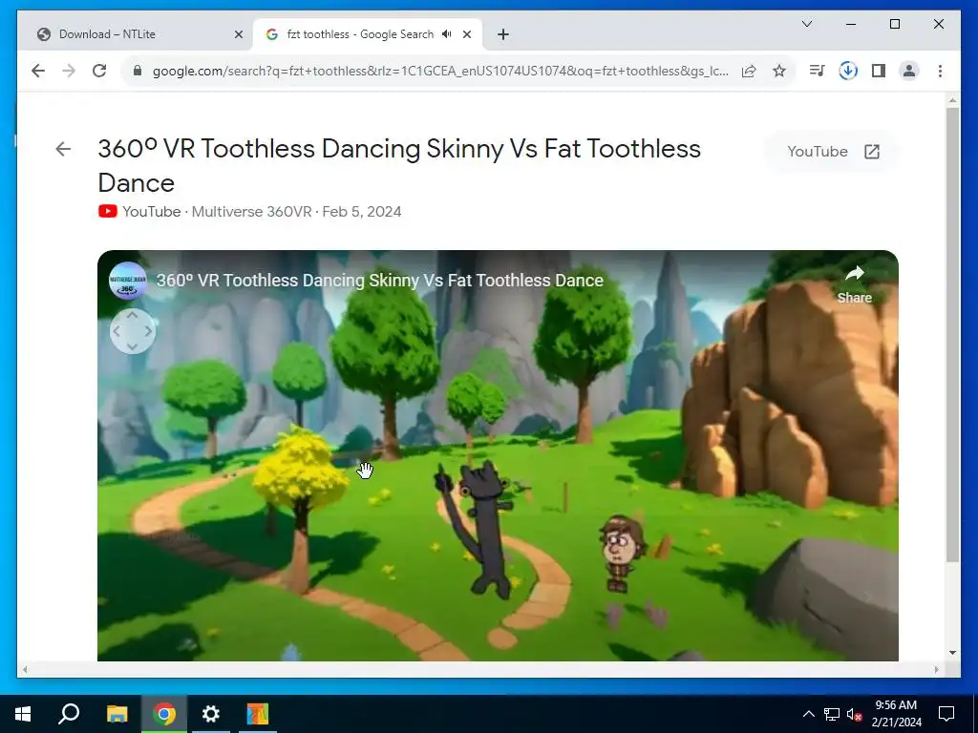Open Settings from the taskbar gear icon

click(x=211, y=714)
